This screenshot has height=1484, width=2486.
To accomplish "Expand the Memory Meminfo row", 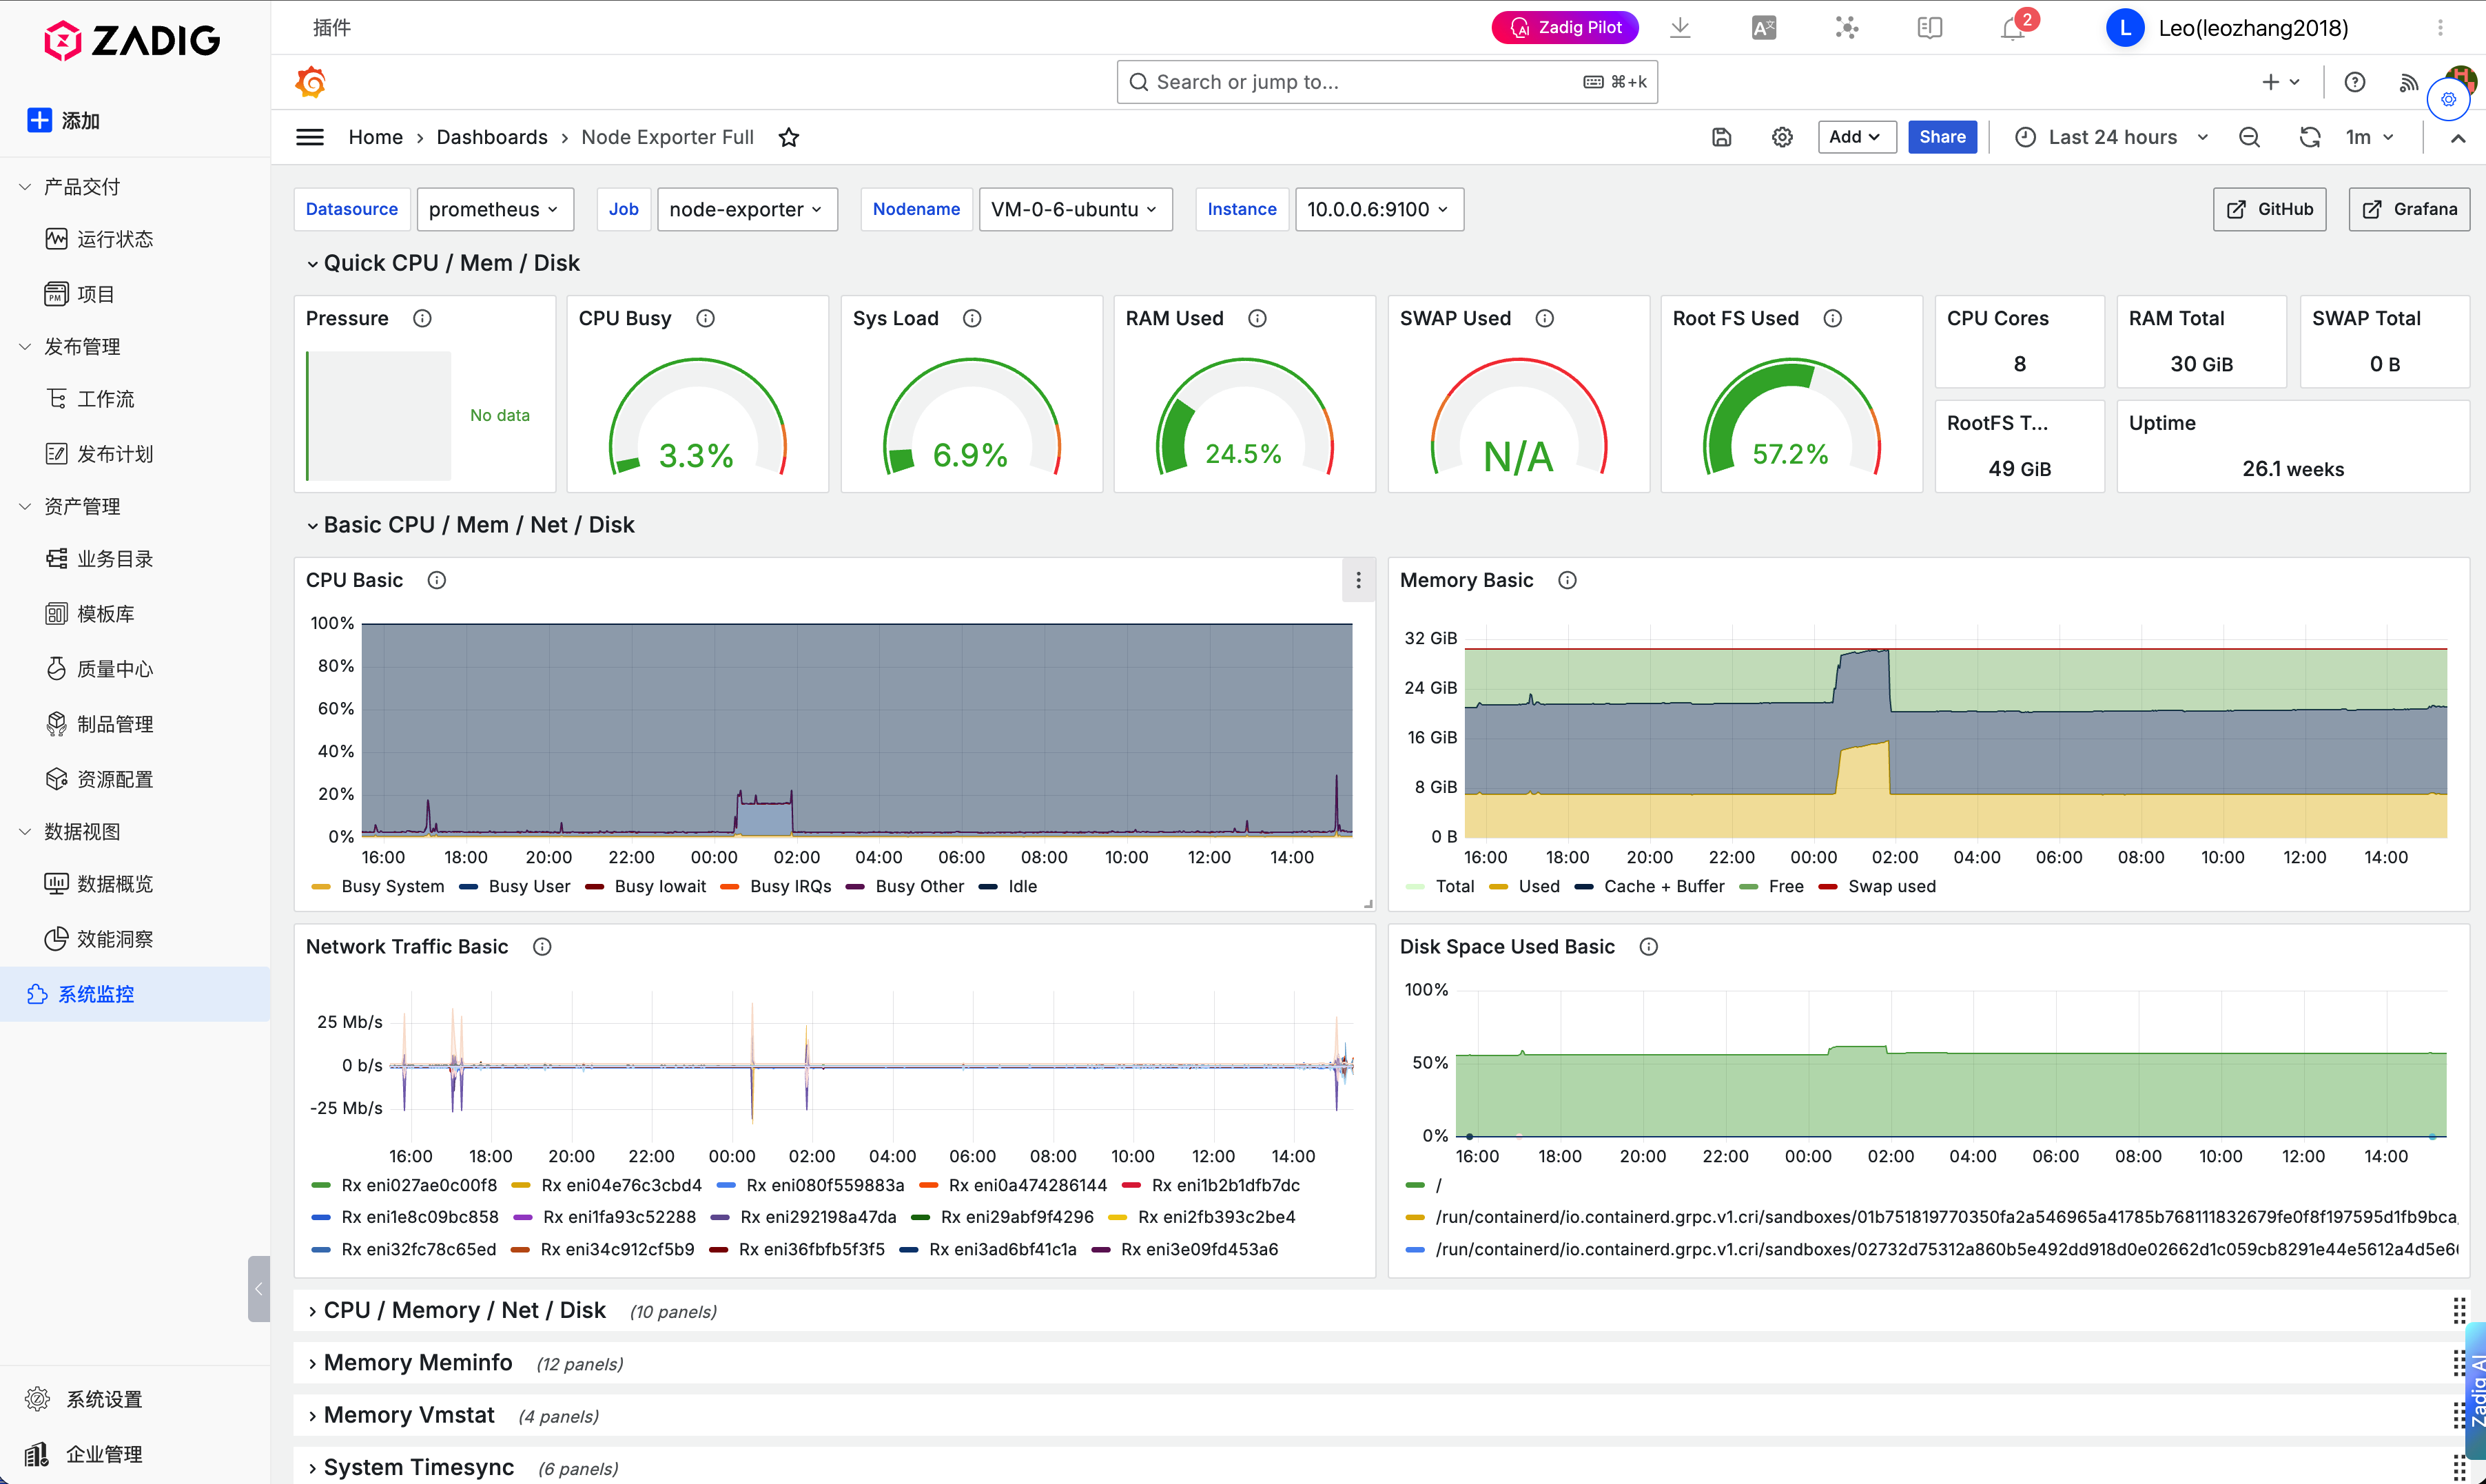I will [x=417, y=1362].
